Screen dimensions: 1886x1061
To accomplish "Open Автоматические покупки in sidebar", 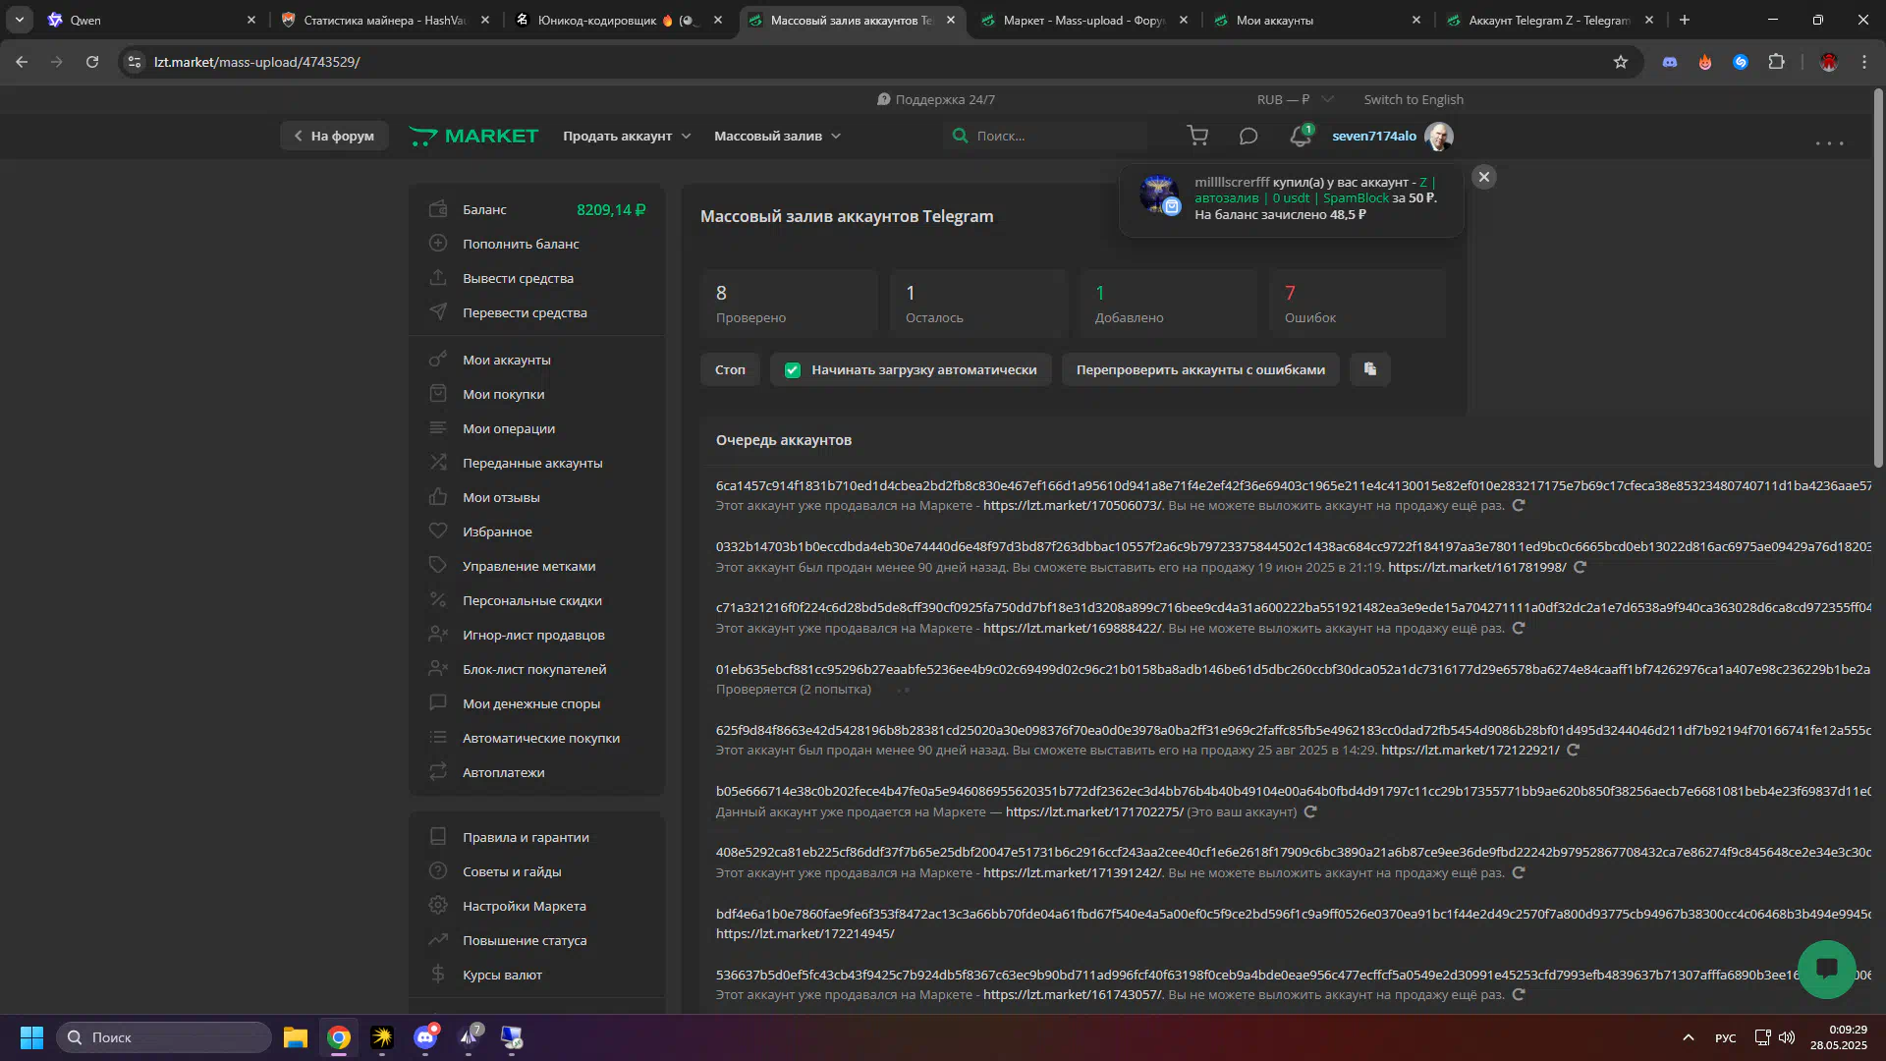I will [x=541, y=738].
